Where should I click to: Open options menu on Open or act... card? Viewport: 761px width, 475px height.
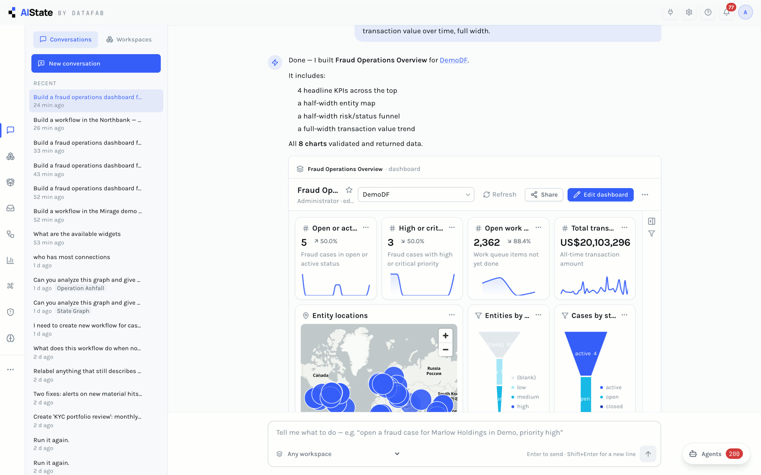click(x=366, y=228)
